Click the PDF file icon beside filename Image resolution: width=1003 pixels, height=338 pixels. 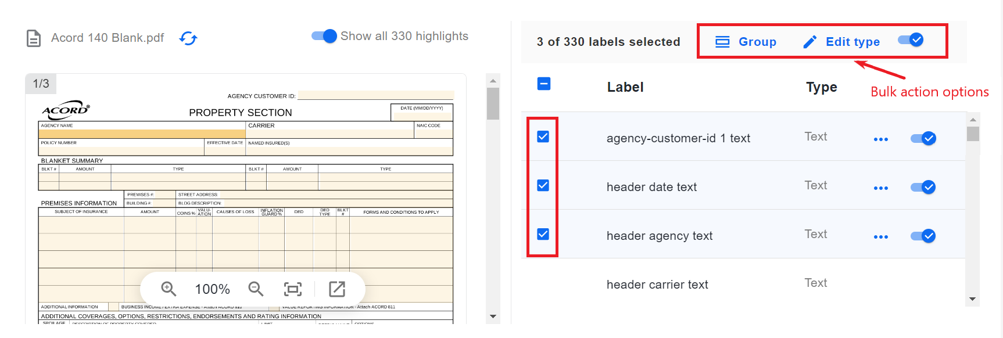34,38
